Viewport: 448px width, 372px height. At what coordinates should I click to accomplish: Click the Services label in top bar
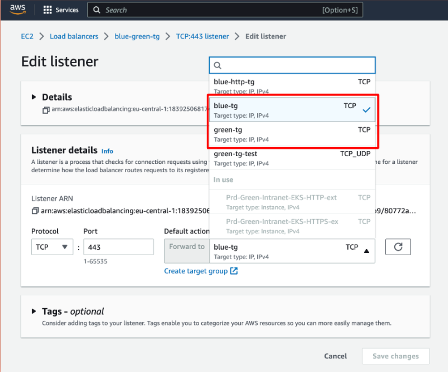point(67,10)
